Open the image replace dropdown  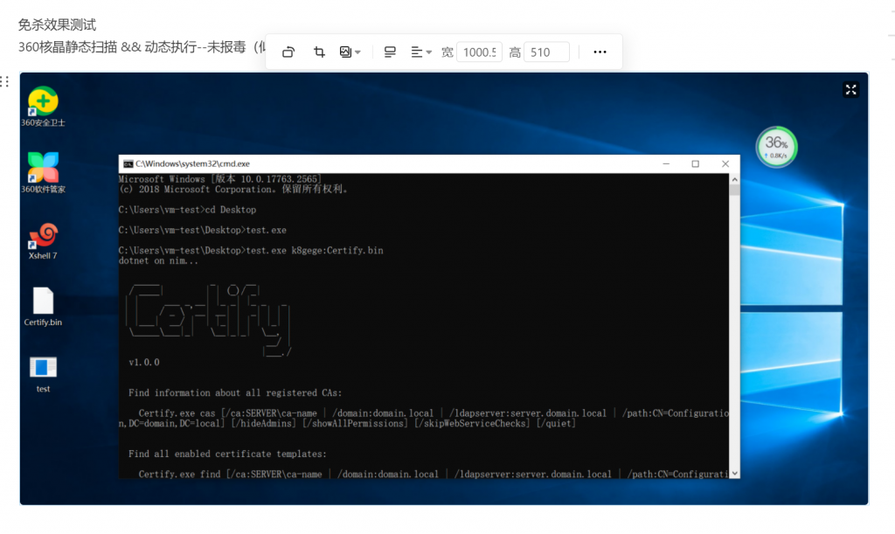(x=350, y=52)
